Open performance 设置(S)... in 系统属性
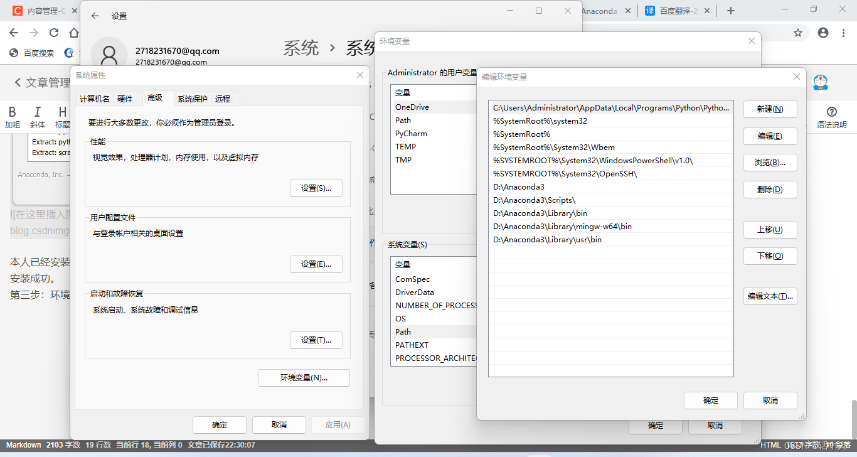This screenshot has height=457, width=857. click(x=316, y=188)
